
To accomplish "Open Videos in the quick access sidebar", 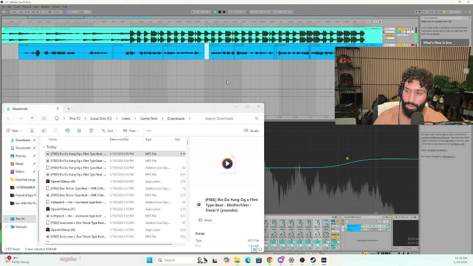I will (x=20, y=171).
